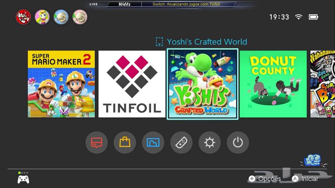Click the Willz channel name in the banner
The image size is (335, 188).
point(125,4)
